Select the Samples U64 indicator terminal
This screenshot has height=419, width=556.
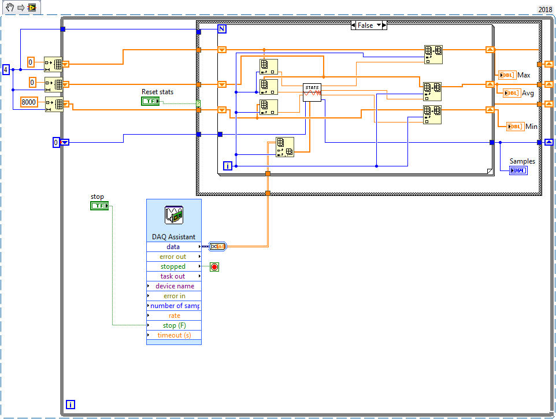pyautogui.click(x=518, y=170)
